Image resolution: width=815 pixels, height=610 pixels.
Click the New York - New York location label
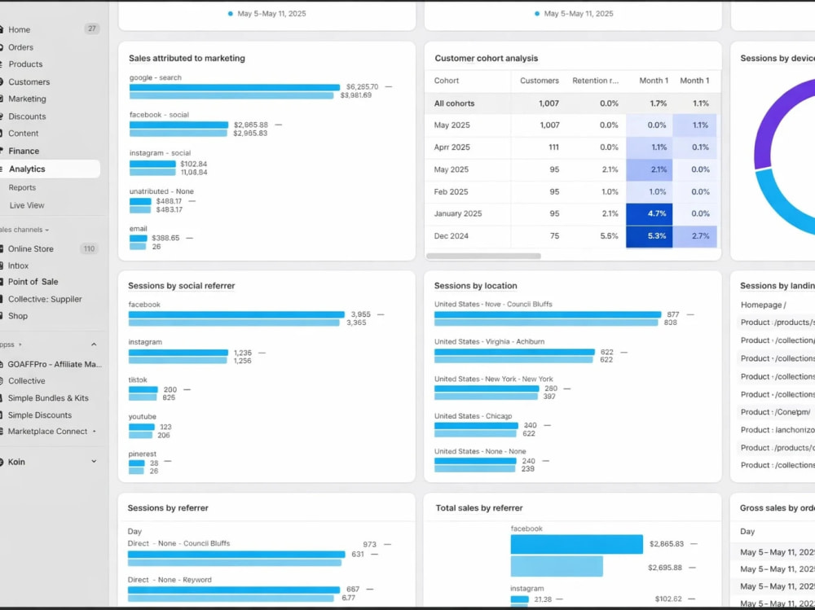493,380
